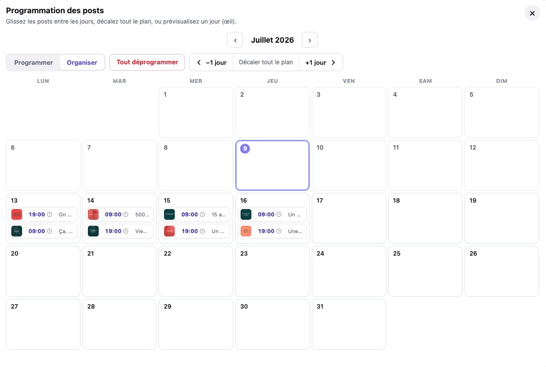Open the dark green thumbnail post on day 15
The image size is (546, 367).
[169, 214]
